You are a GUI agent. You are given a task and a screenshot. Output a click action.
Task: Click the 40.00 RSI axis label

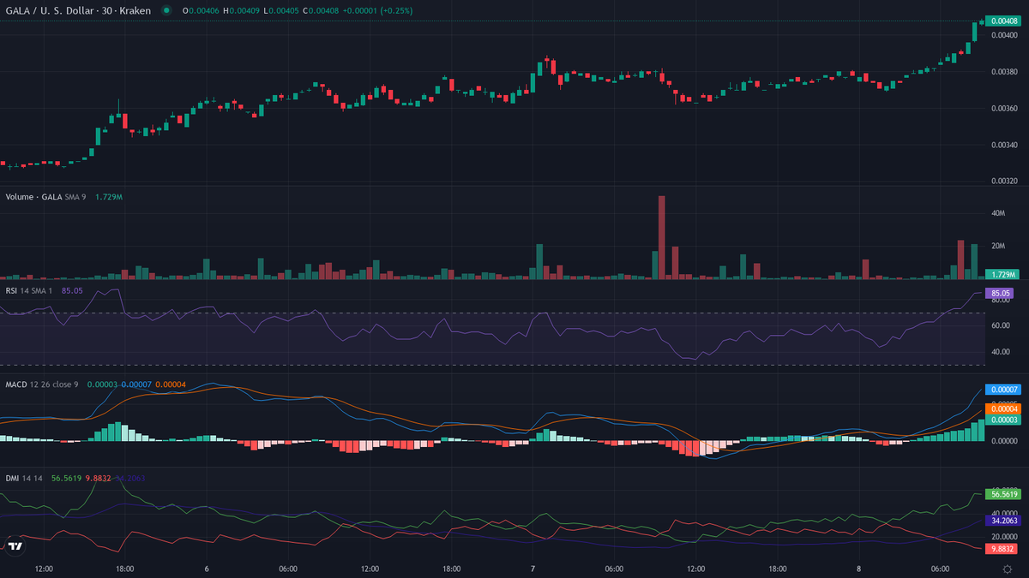(x=1001, y=351)
